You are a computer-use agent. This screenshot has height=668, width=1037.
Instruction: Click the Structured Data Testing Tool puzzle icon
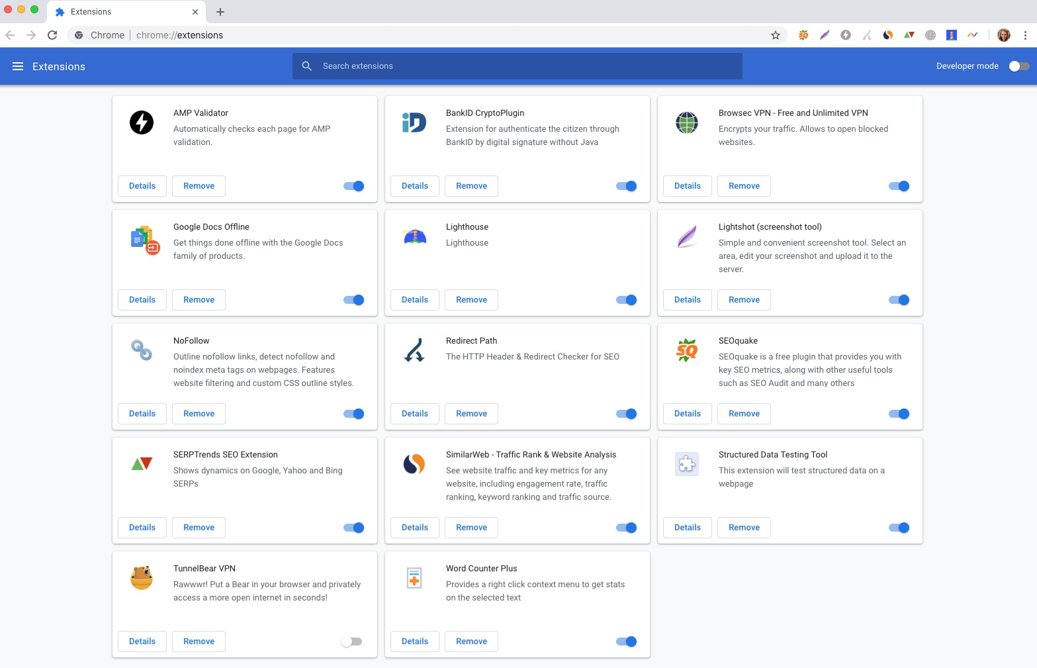[x=687, y=464]
